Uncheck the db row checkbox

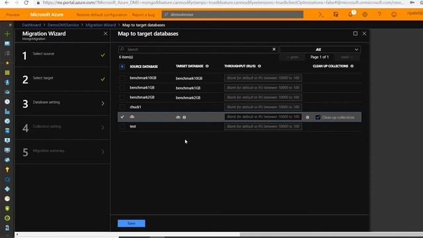[122, 117]
